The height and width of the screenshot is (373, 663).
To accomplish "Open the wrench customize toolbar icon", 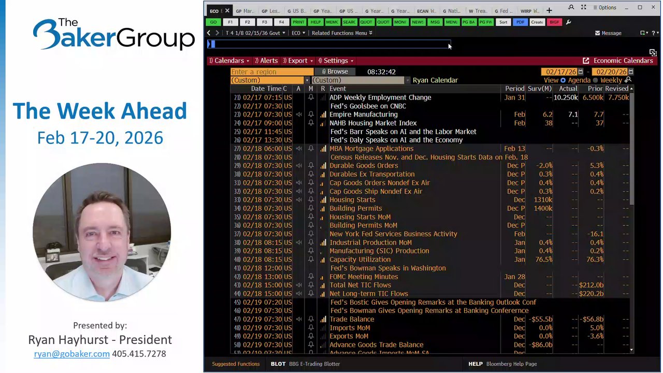I will pyautogui.click(x=568, y=22).
